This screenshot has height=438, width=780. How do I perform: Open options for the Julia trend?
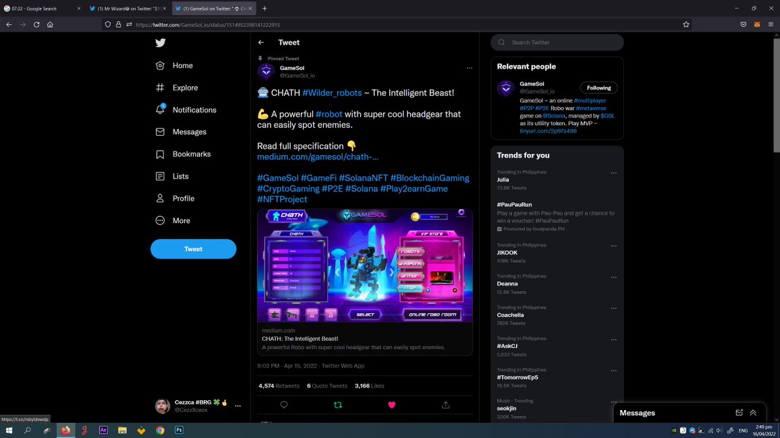coord(613,173)
